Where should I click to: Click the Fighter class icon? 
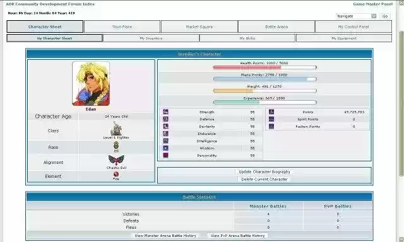(x=116, y=129)
